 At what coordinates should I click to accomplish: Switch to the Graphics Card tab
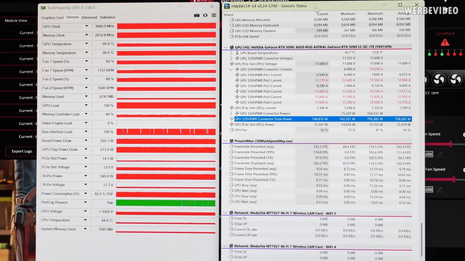[x=52, y=18]
